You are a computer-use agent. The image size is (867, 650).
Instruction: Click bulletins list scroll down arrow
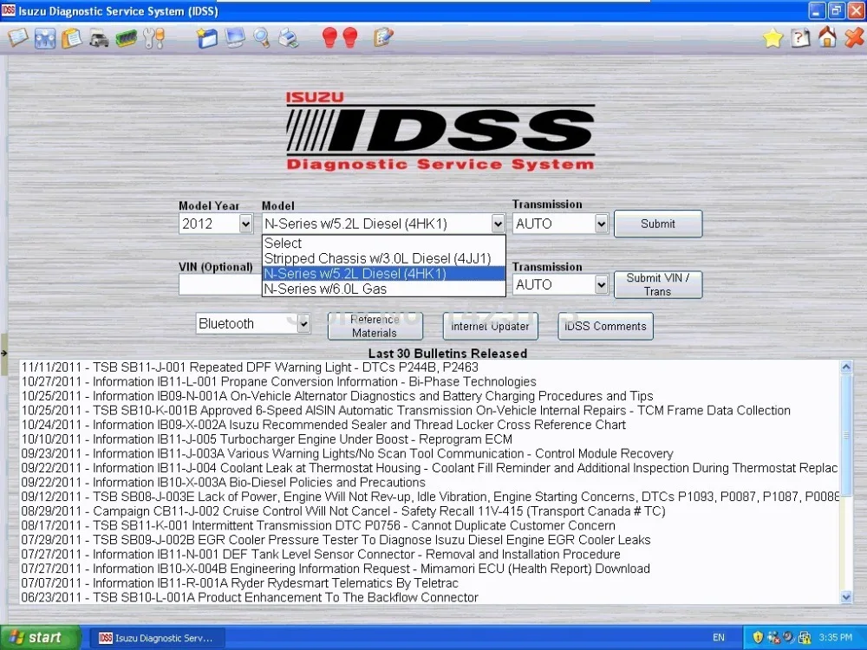[846, 596]
